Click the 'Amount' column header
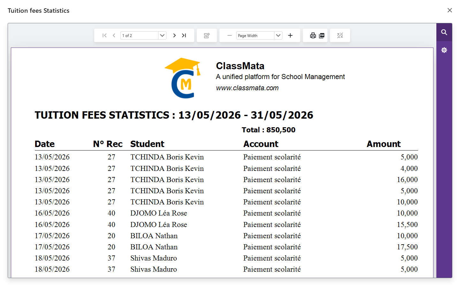Screen dimensions: 460x287 pos(384,144)
